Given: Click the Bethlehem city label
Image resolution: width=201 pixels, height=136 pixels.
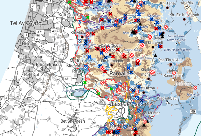Looking at the screenshot, I should click(123, 126).
